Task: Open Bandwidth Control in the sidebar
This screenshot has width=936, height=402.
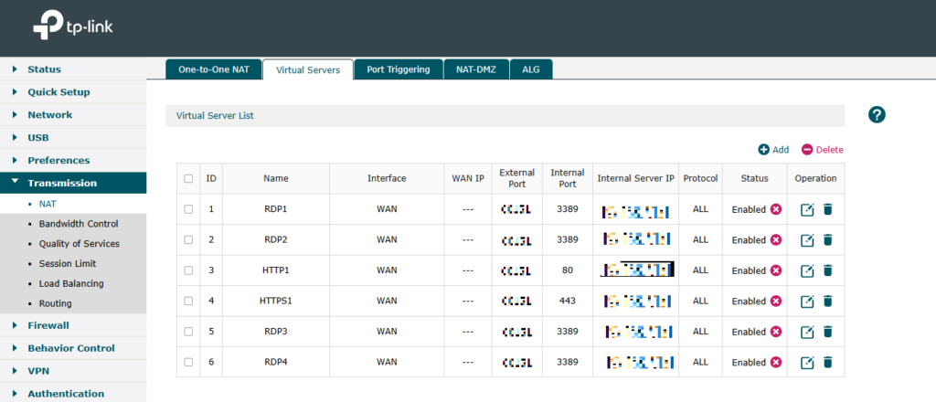Action: click(79, 224)
